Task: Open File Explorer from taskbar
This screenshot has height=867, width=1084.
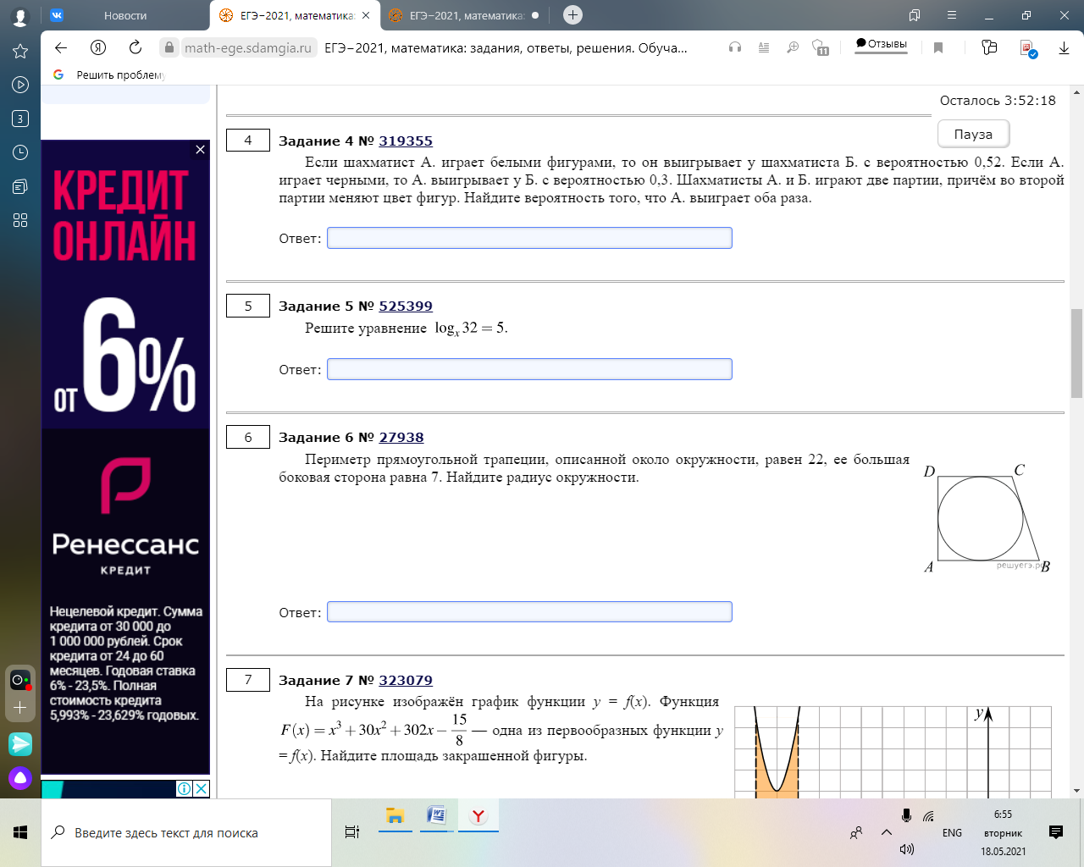Action: 395,816
